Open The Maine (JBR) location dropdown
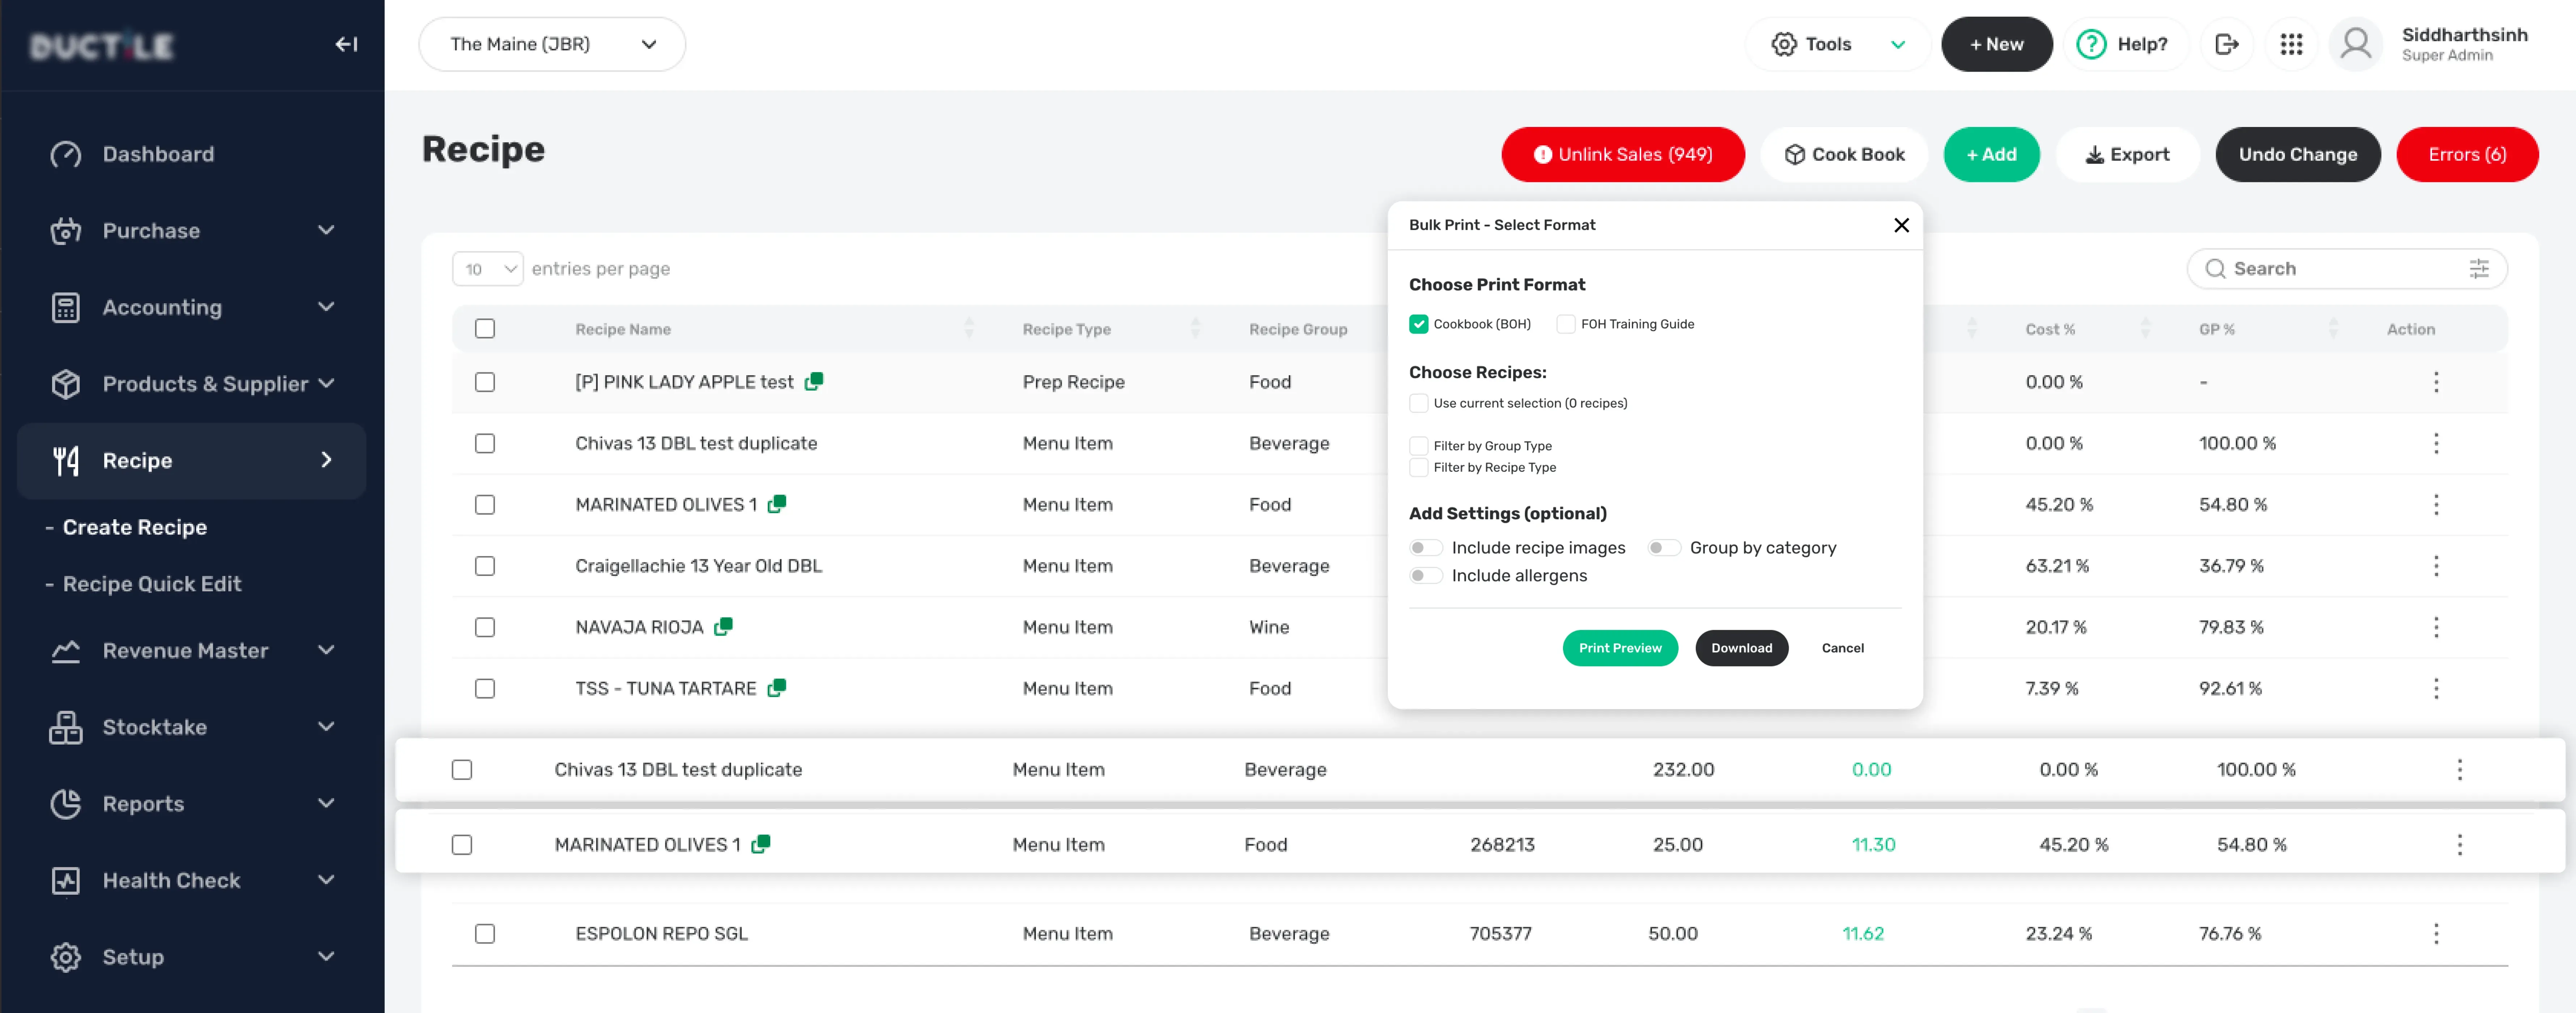 552,44
